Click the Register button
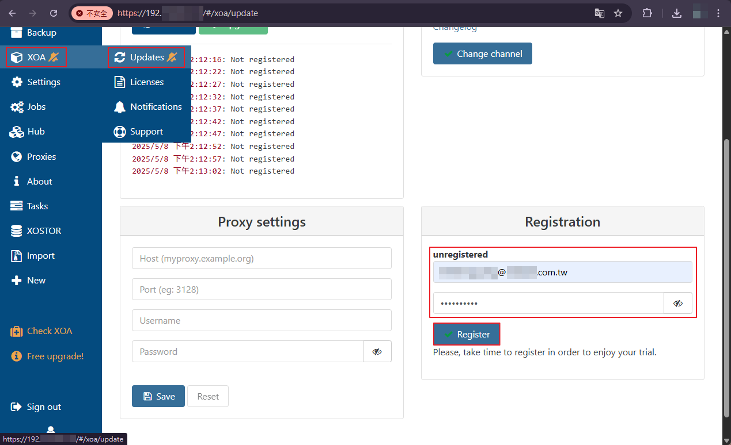731x445 pixels. point(467,334)
